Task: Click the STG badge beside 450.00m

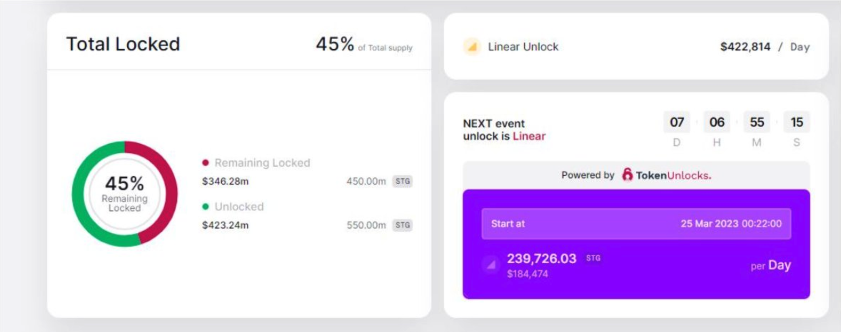Action: coord(402,181)
